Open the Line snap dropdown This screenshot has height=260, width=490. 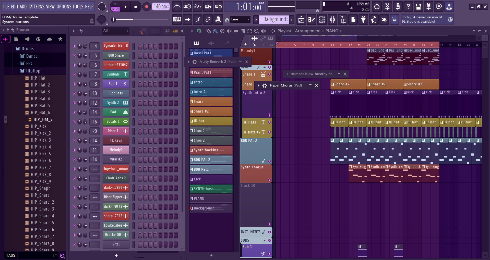point(240,19)
